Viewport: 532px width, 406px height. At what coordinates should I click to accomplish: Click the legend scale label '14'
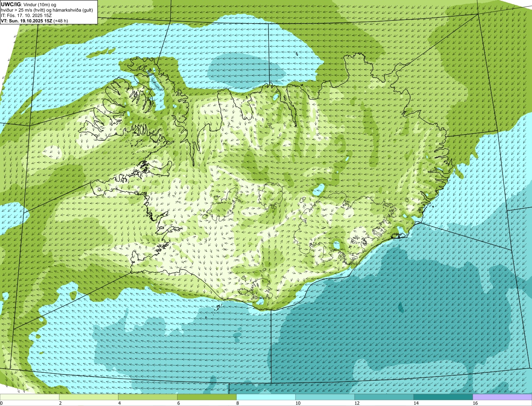click(x=416, y=403)
